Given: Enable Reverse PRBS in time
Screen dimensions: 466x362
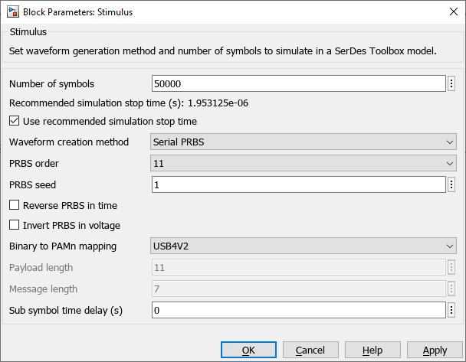Looking at the screenshot, I should click(15, 205).
